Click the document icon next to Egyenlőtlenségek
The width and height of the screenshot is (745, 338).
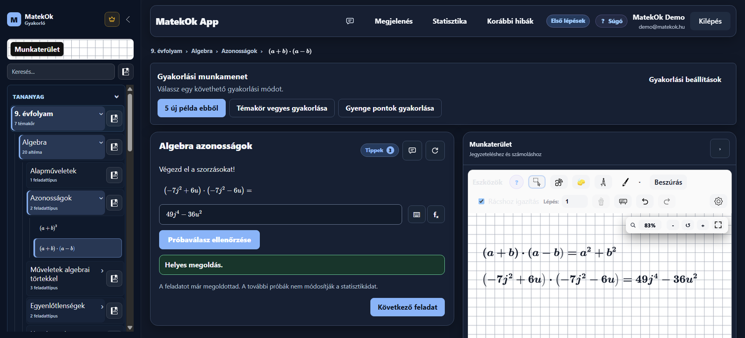(115, 311)
